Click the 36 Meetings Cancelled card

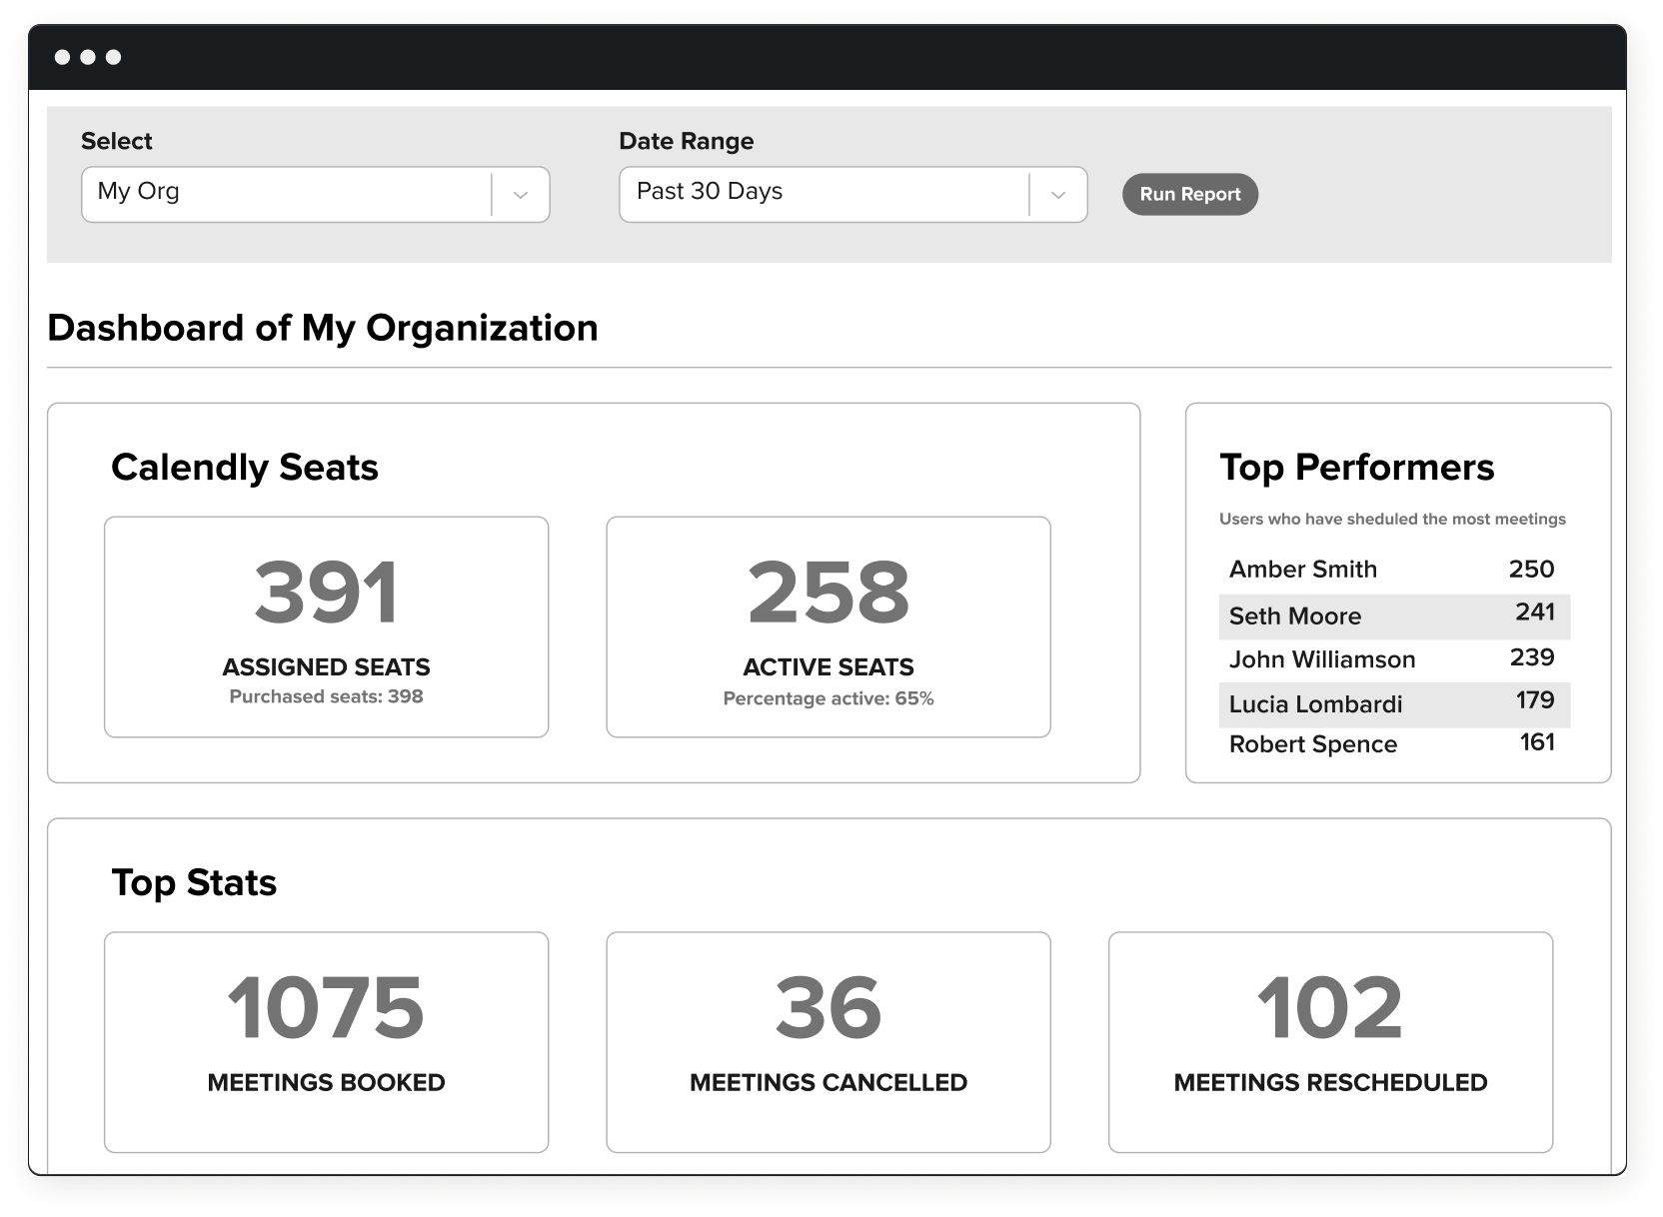click(x=828, y=1042)
